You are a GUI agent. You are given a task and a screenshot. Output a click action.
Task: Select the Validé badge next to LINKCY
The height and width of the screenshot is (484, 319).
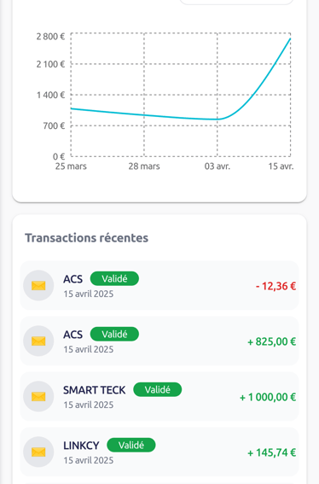(x=131, y=445)
